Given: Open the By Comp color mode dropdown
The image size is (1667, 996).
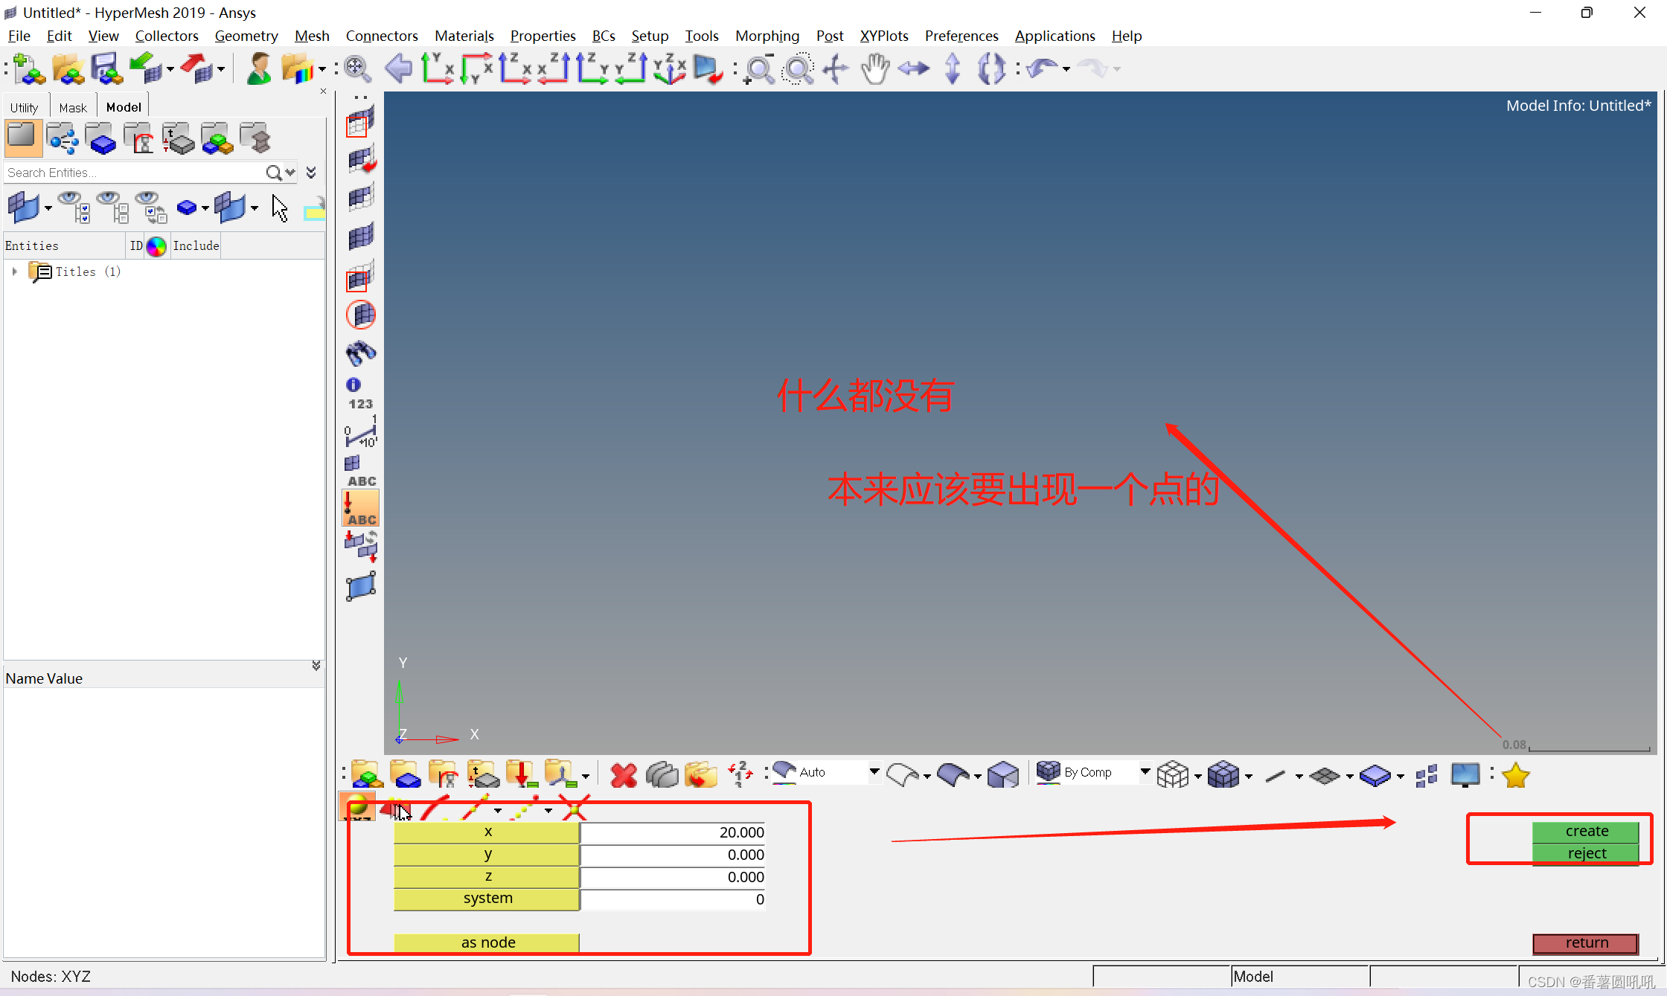Looking at the screenshot, I should tap(1145, 772).
